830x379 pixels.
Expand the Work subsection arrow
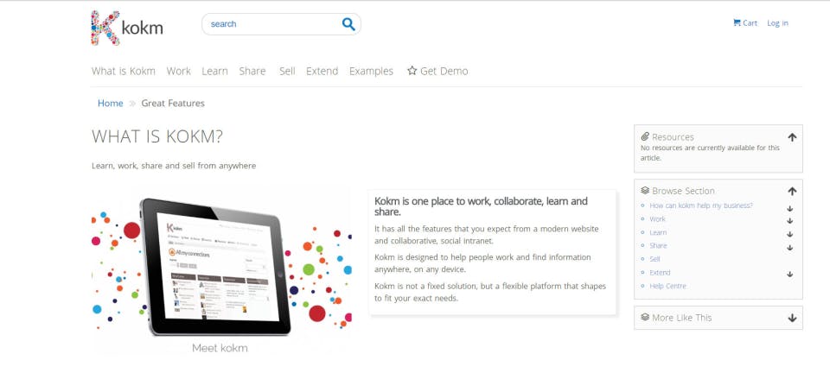click(790, 220)
